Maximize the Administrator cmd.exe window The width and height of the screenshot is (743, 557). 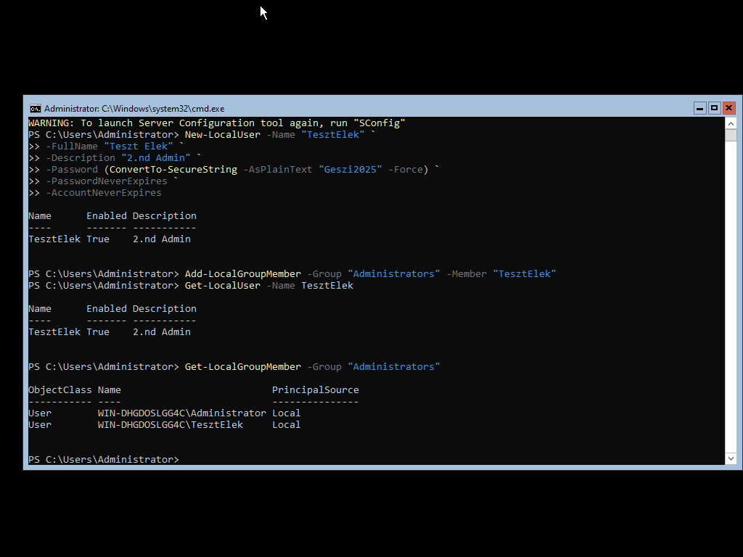(x=714, y=108)
